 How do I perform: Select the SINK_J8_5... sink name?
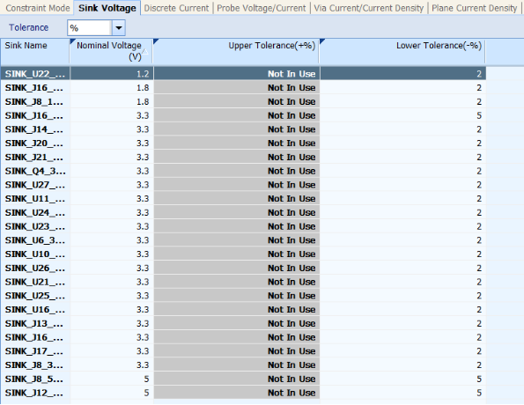coord(35,379)
